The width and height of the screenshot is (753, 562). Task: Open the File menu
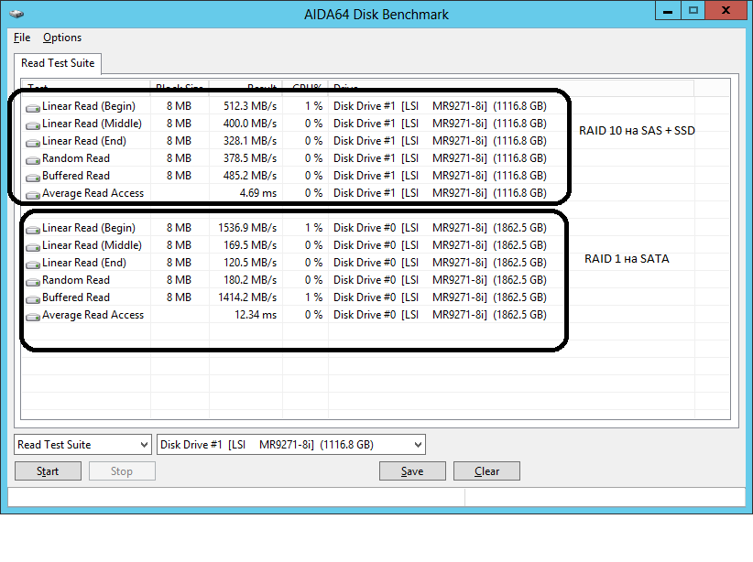pos(22,38)
